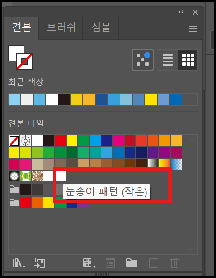Screen dimensions: 216x278
Task: Add selected swatches to my library
Action: (40, 263)
